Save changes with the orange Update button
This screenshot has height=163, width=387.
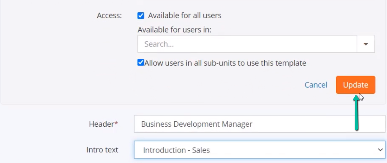click(x=356, y=85)
